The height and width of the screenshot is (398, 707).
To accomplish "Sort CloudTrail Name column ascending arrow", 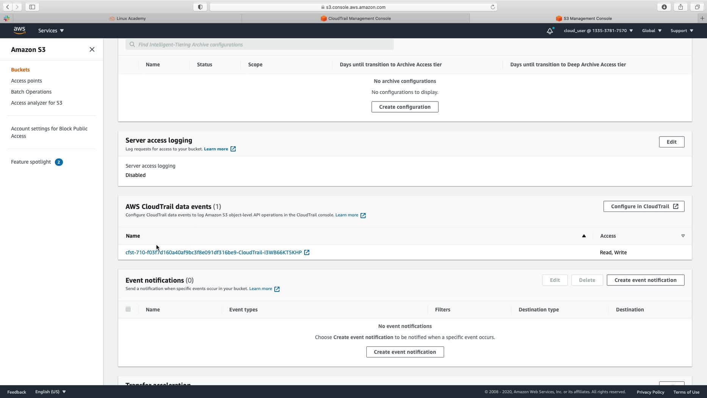I will [x=584, y=236].
